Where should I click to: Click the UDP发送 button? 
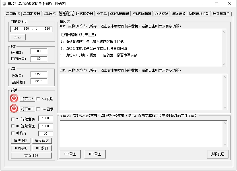95,154
